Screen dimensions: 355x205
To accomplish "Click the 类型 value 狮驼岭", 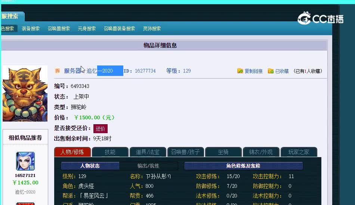I will tap(78, 107).
